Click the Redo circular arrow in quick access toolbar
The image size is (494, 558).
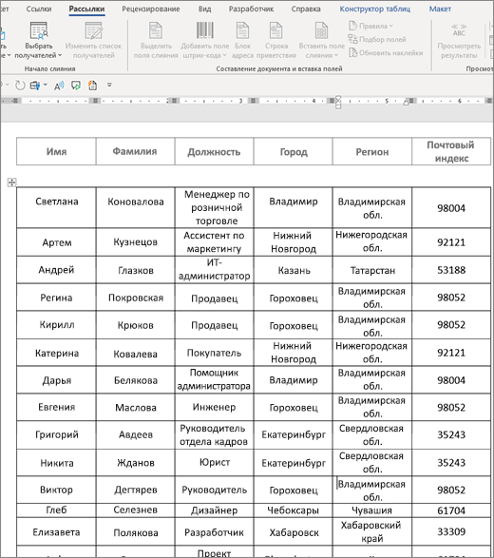click(20, 86)
